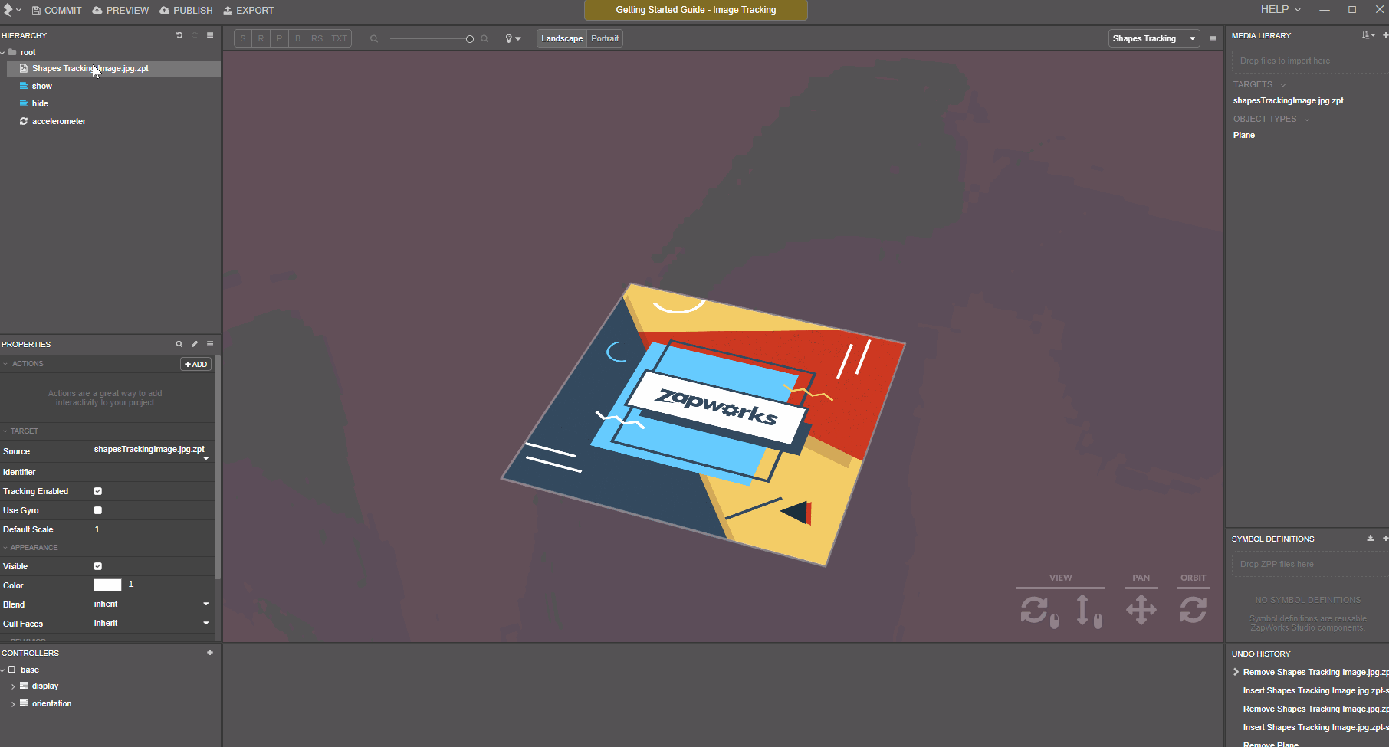Click the PAN arrows icon

click(x=1141, y=611)
